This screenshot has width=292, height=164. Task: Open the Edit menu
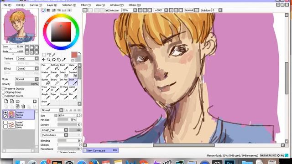pos(20,5)
